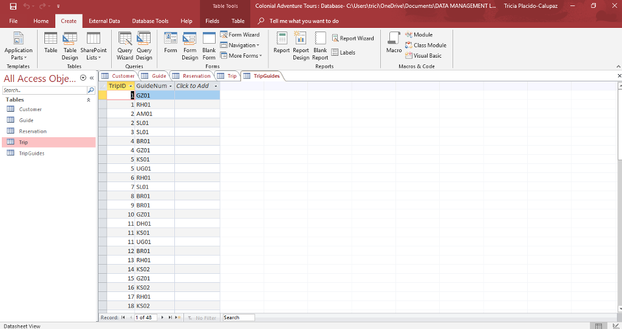Switch to the External Data ribbon tab
622x329 pixels.
point(104,21)
